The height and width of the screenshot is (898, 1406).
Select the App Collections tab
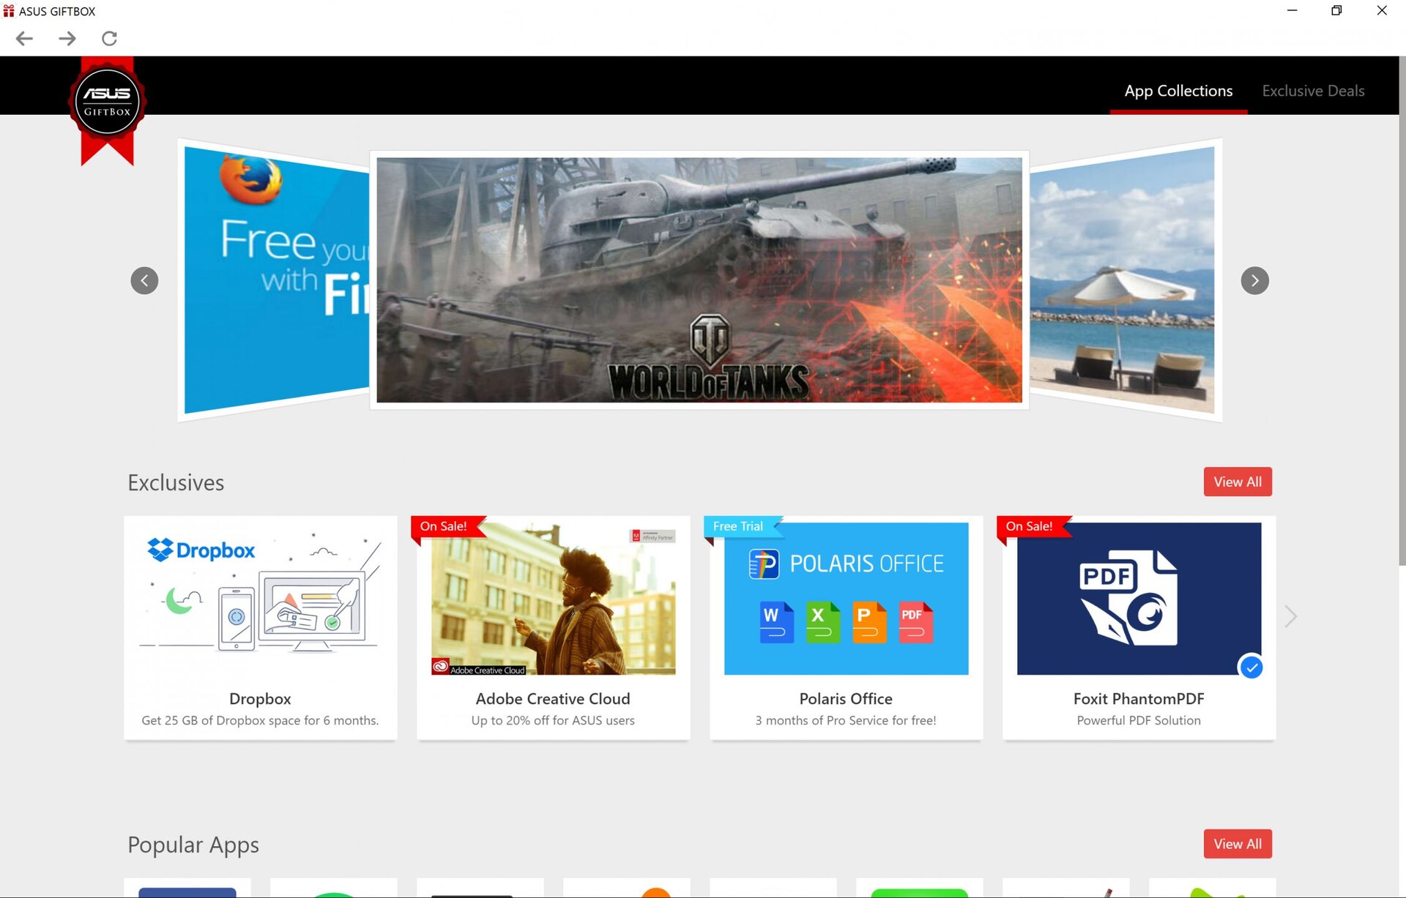coord(1178,91)
